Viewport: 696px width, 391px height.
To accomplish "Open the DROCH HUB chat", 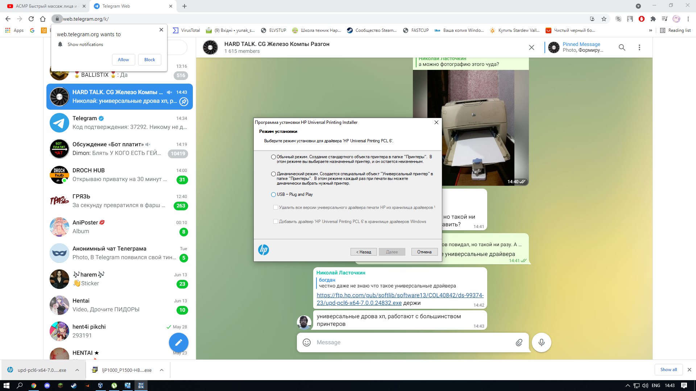I will [x=120, y=175].
